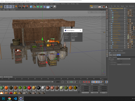Click the position X input field
The image size is (135, 101).
[85, 87]
